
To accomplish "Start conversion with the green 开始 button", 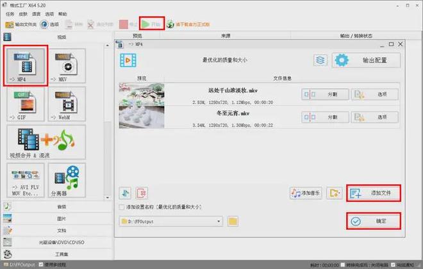I will (x=152, y=24).
